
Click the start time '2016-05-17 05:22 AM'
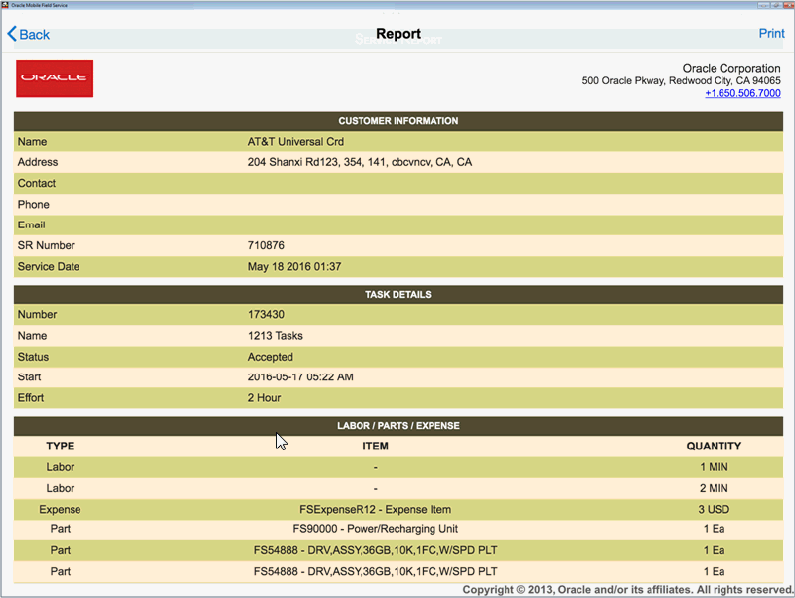click(301, 377)
